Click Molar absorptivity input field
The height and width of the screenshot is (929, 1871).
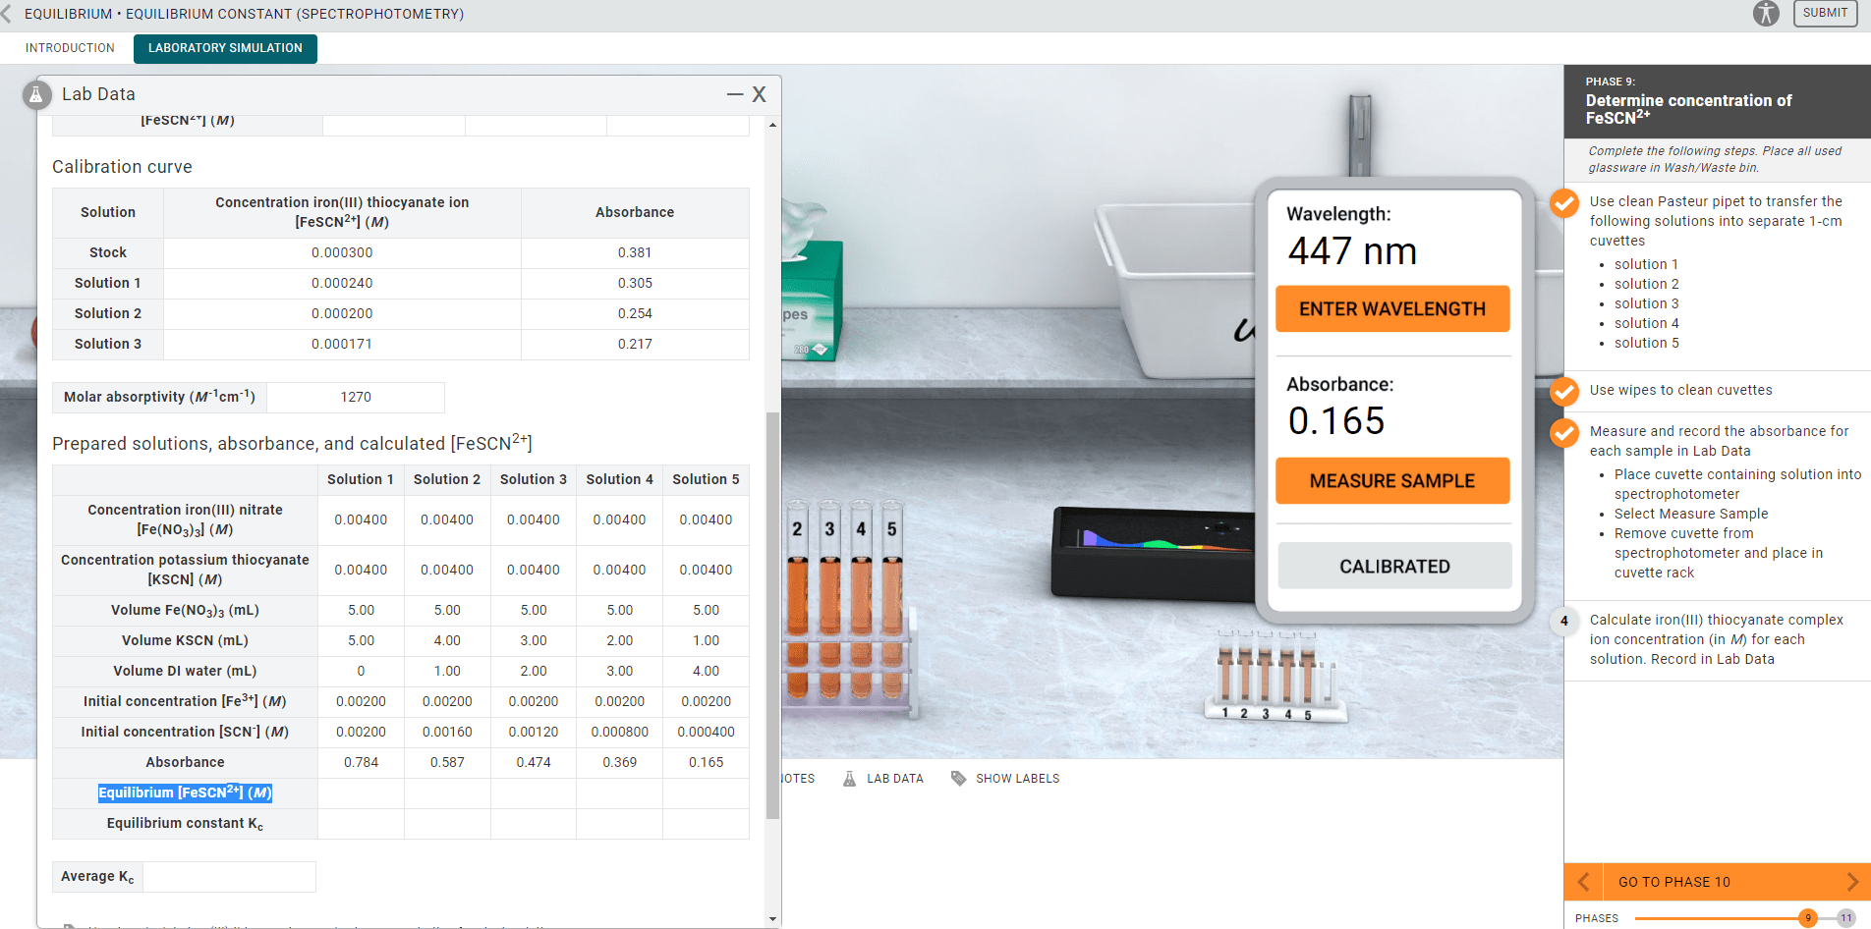tap(356, 398)
